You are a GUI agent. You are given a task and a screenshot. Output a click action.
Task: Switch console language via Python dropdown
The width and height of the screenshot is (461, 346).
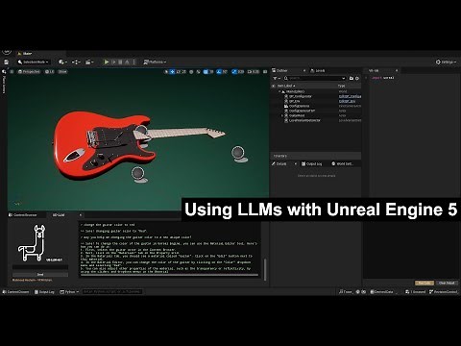click(69, 292)
